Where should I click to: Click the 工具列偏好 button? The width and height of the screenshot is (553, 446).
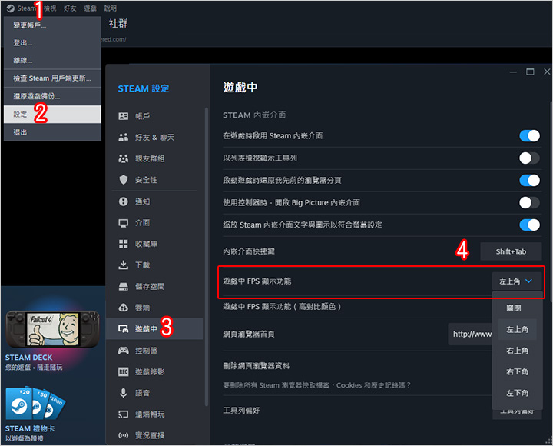click(x=517, y=411)
